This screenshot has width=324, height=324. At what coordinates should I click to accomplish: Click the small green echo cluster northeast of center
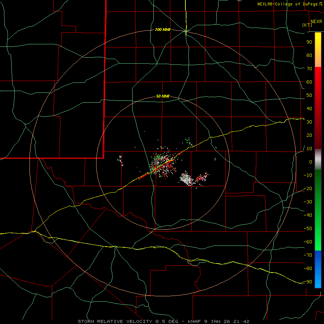coord(188,141)
